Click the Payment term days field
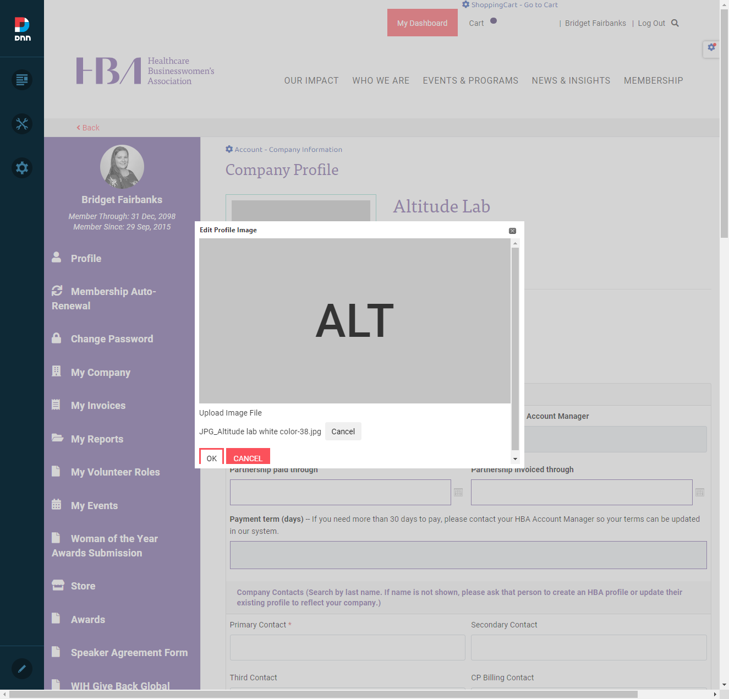This screenshot has width=729, height=699. point(468,555)
